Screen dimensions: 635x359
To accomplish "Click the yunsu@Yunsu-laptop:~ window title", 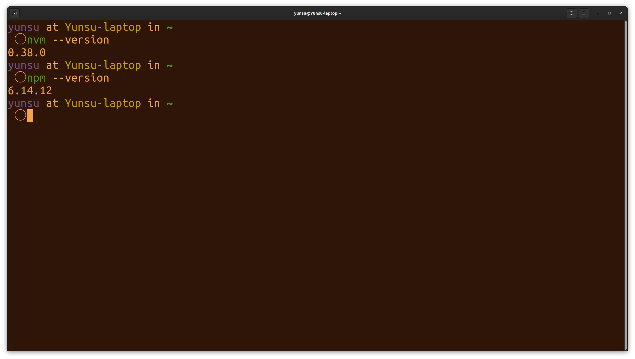I will (x=317, y=13).
